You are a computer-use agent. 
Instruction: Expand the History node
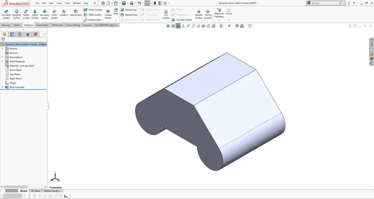[x=3, y=48]
